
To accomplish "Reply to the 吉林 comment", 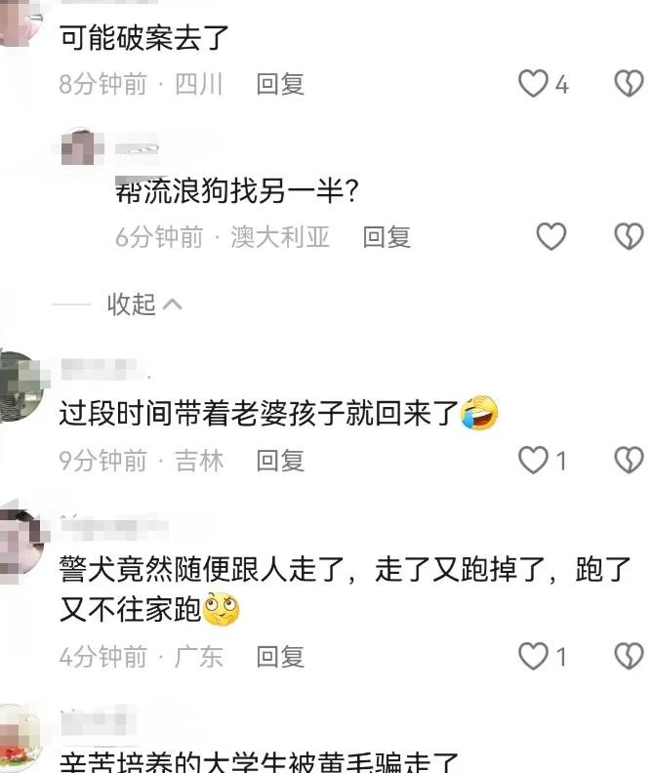I will pyautogui.click(x=280, y=461).
